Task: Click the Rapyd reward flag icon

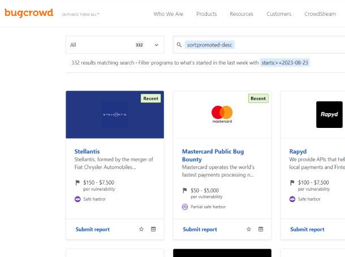Action: 292,183
